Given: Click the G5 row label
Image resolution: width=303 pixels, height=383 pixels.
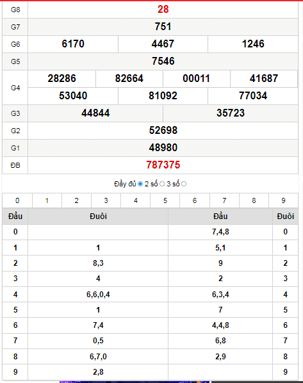Looking at the screenshot, I should [15, 61].
